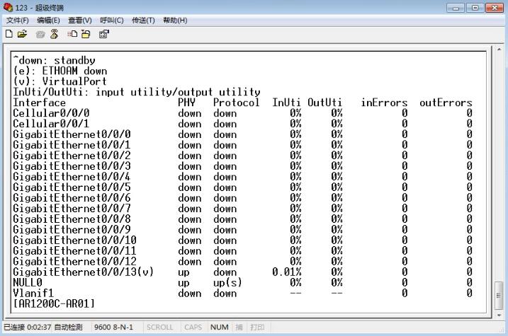The width and height of the screenshot is (508, 336).
Task: Click the vertical scrollbar up arrow
Action: pos(500,50)
